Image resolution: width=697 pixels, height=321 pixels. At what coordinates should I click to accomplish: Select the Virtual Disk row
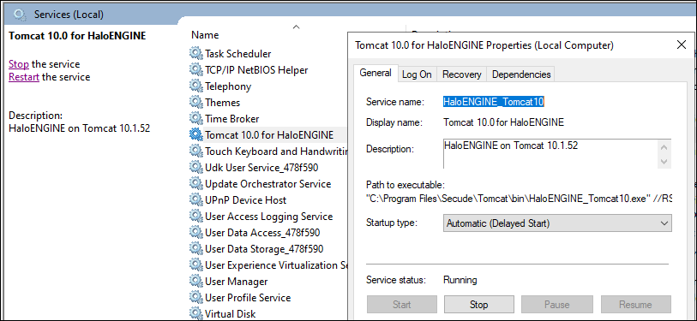[x=268, y=313]
